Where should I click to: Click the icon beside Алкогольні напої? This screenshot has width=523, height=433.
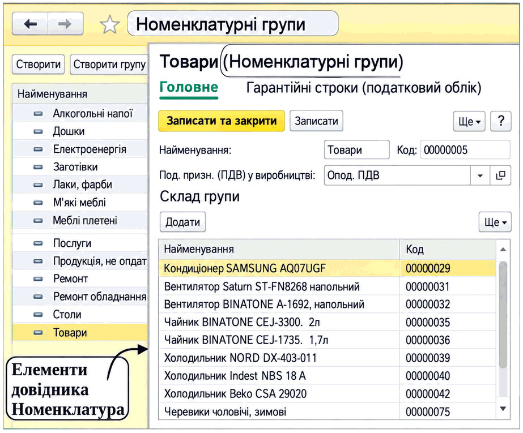coord(39,114)
